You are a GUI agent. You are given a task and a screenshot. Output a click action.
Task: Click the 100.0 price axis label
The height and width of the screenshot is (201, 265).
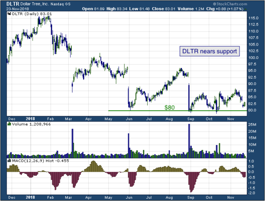253,58
